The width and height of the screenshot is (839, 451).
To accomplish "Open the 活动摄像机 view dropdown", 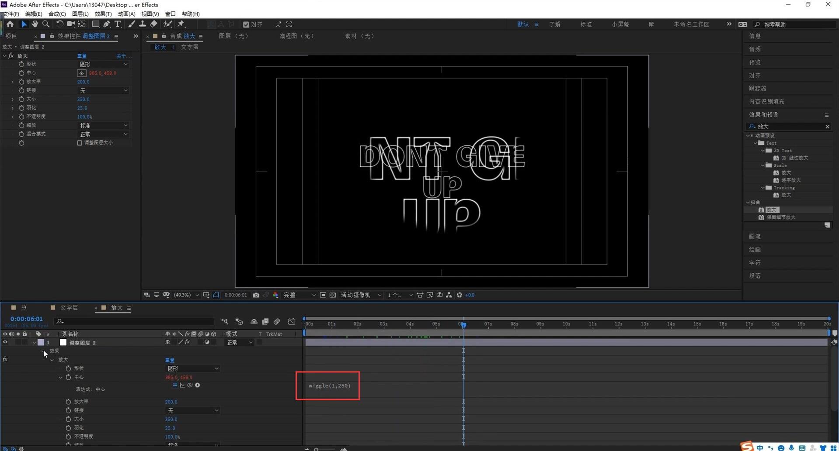I will pos(361,295).
